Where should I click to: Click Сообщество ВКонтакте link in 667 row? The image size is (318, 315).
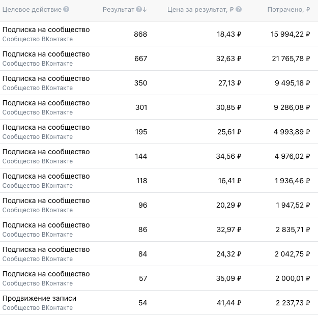coord(38,64)
